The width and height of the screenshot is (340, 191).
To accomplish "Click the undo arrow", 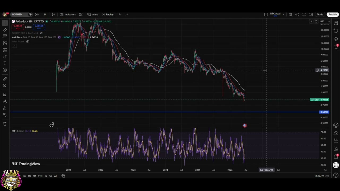I will coord(120,14).
